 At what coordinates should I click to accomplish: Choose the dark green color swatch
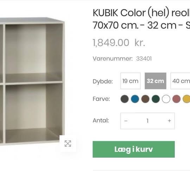pyautogui.click(x=156, y=99)
